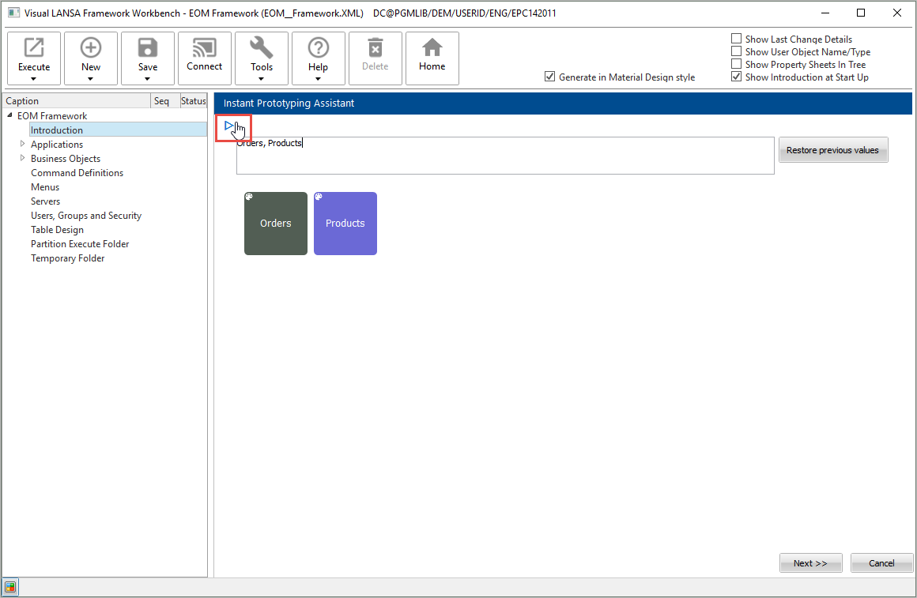The width and height of the screenshot is (917, 598).
Task: Select the Products tile
Action: click(345, 224)
